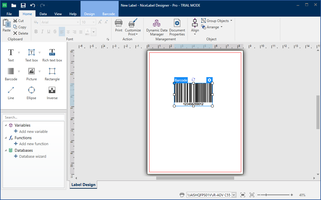Click the barcode settings gear icon
The image size is (321, 200).
[210, 80]
